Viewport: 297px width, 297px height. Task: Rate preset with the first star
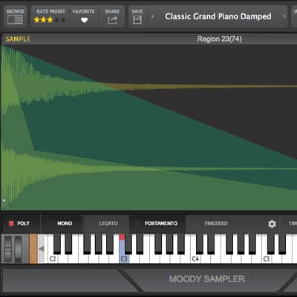pyautogui.click(x=36, y=20)
